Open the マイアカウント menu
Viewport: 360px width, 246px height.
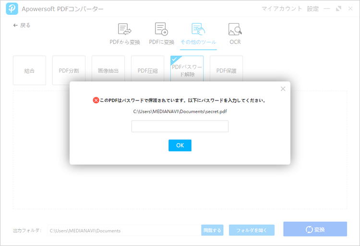point(282,9)
